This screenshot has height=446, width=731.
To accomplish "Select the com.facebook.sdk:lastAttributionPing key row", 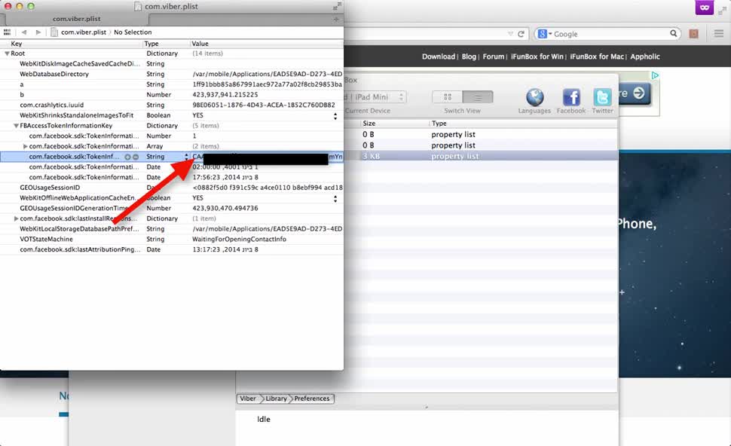I will 172,250.
